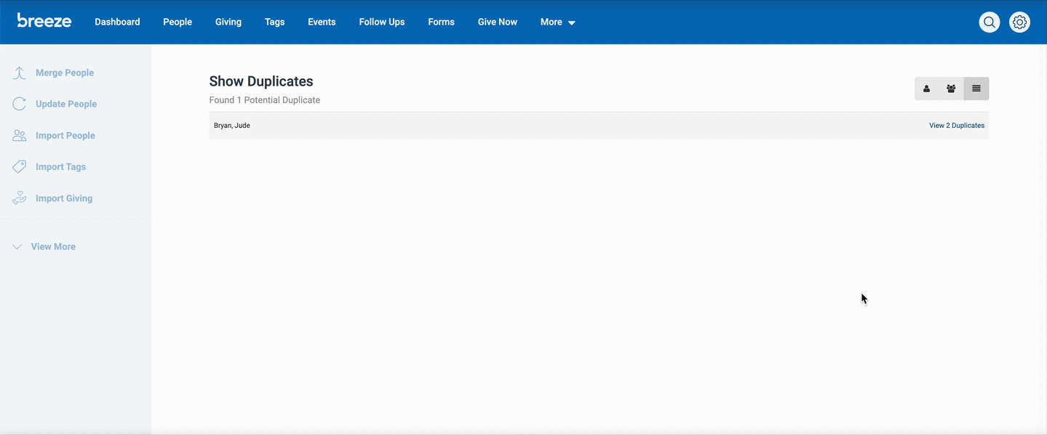Open Import Giving link in sidebar
This screenshot has height=435, width=1047.
(x=64, y=198)
